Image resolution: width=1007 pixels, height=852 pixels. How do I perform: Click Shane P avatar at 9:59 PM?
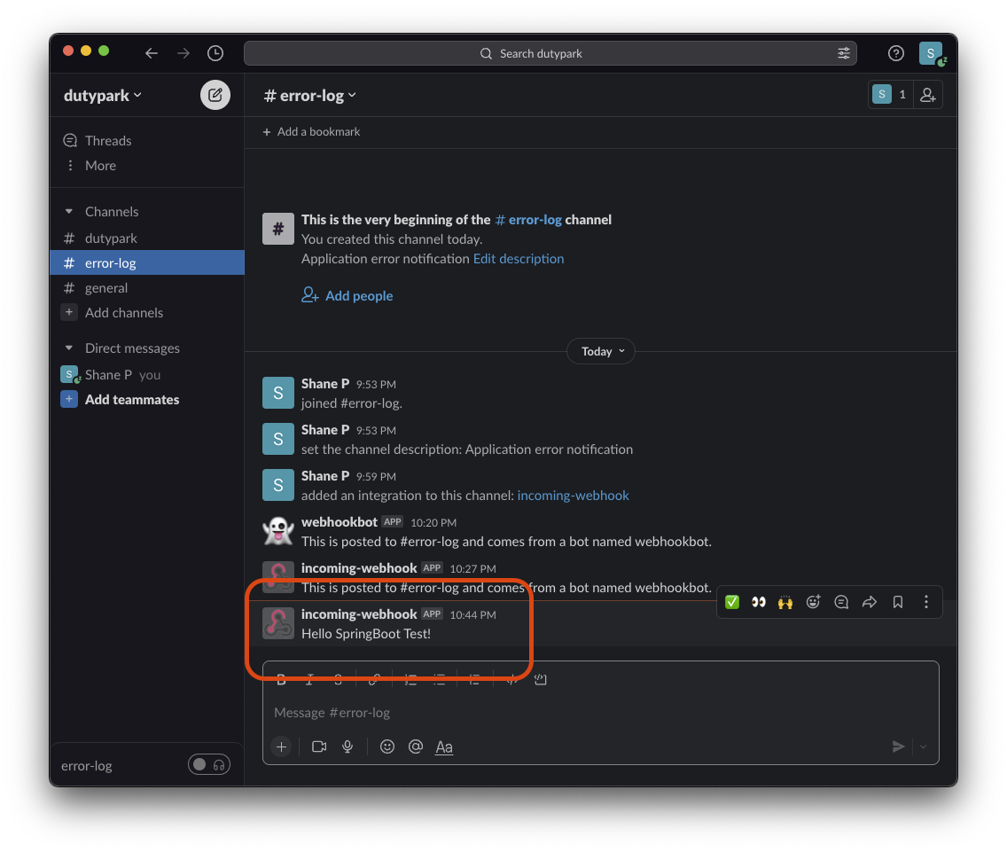[x=278, y=485]
